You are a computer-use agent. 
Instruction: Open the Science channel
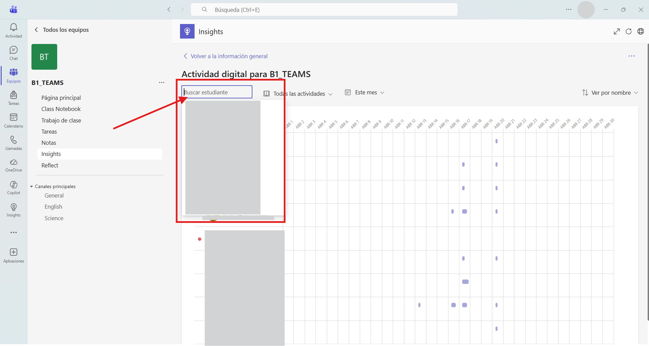point(54,218)
